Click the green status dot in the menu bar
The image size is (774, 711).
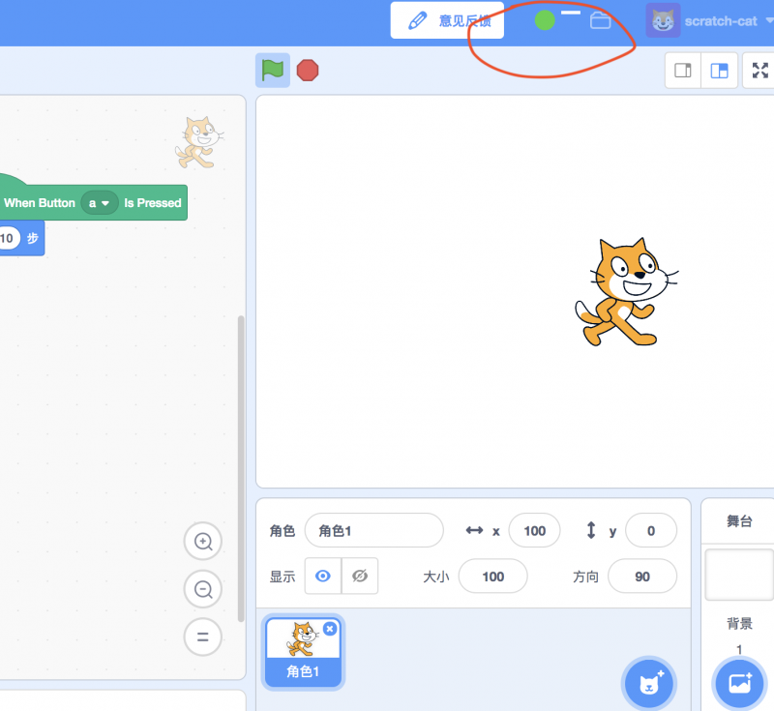(x=545, y=20)
